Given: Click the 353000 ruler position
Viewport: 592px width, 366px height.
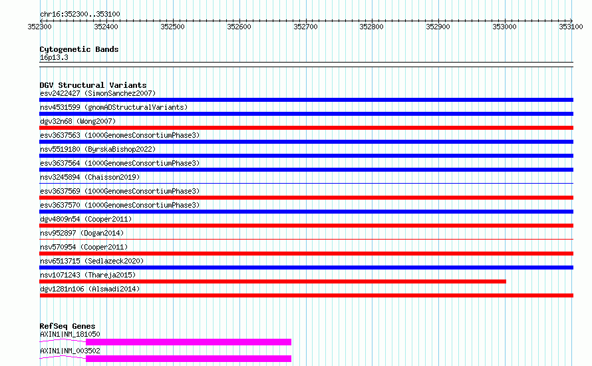Looking at the screenshot, I should click(504, 27).
